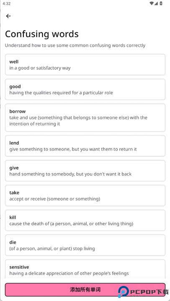This screenshot has width=170, height=301.
Task: Tap the cellular signal icon
Action: (156, 3)
